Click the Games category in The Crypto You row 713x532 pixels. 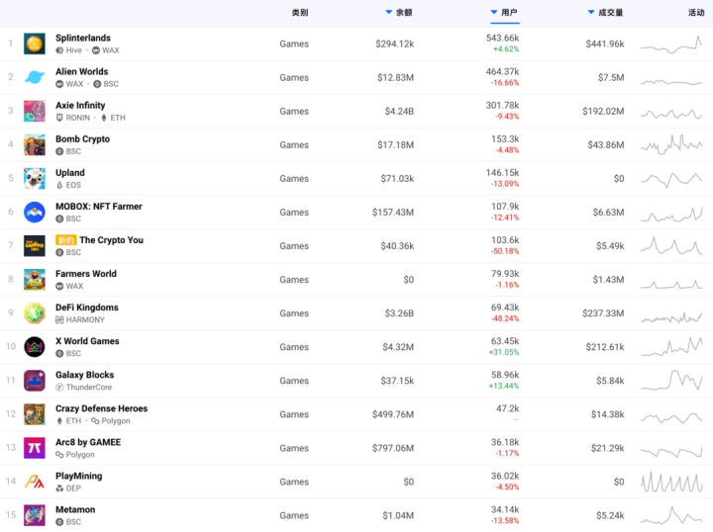point(294,246)
